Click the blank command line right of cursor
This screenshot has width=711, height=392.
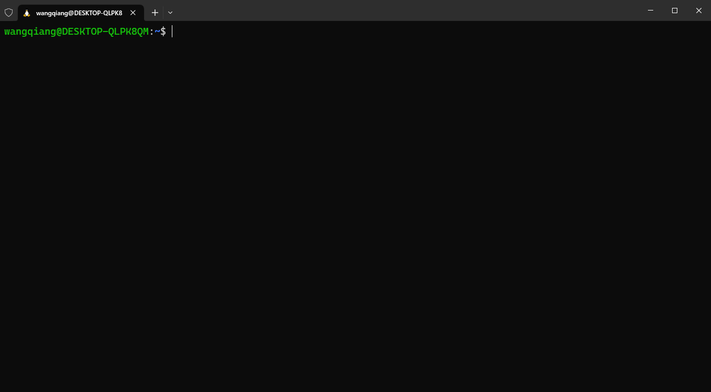point(441,32)
